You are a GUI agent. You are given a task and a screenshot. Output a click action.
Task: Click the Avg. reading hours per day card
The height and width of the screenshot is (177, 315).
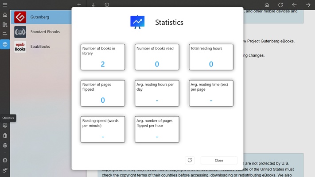pos(157,93)
